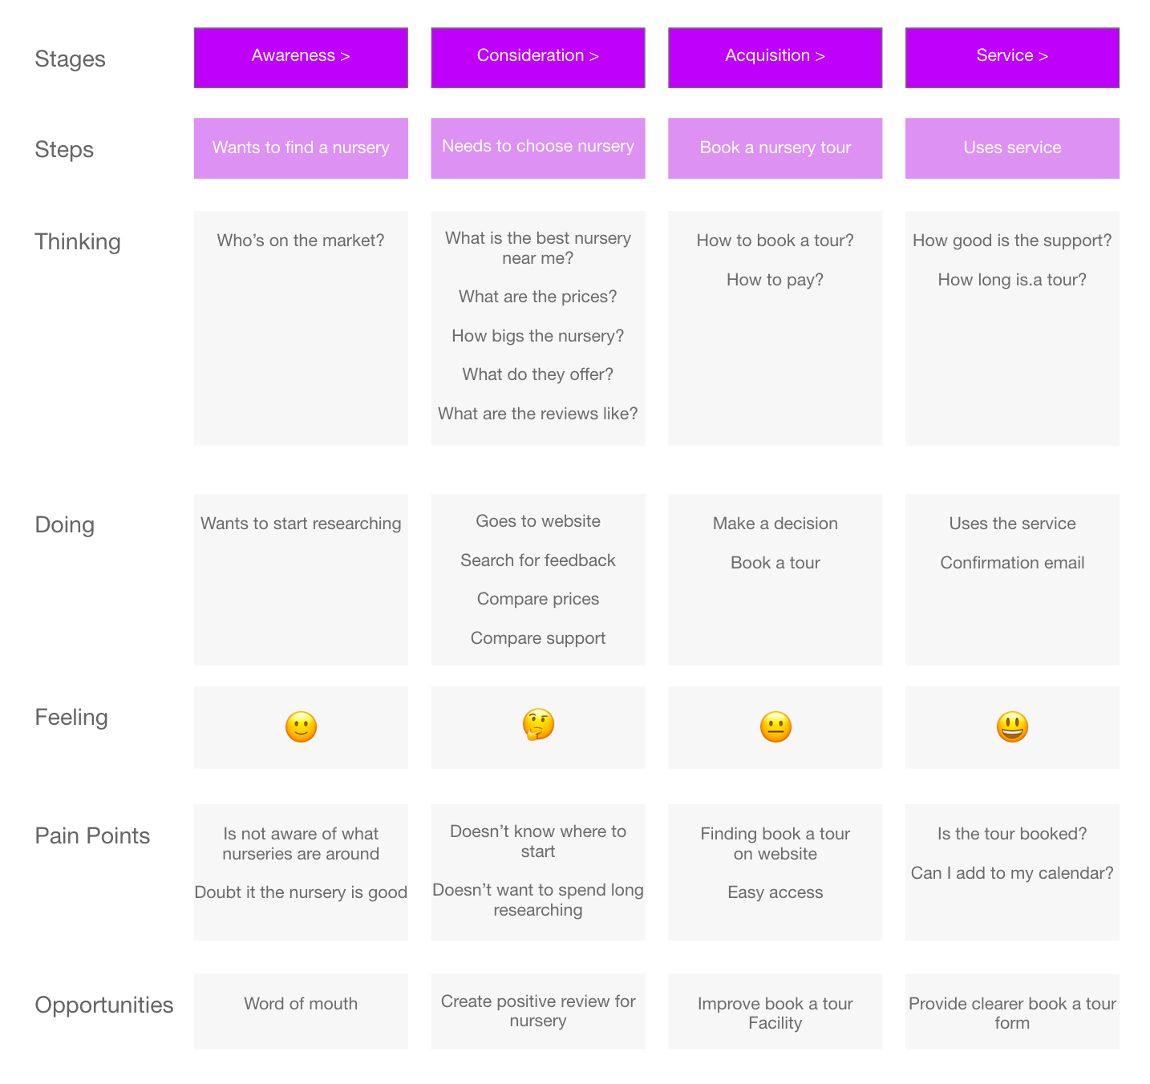Click the slightly smiling emoji under Awareness
Screen dimensions: 1150x1084
tap(301, 727)
